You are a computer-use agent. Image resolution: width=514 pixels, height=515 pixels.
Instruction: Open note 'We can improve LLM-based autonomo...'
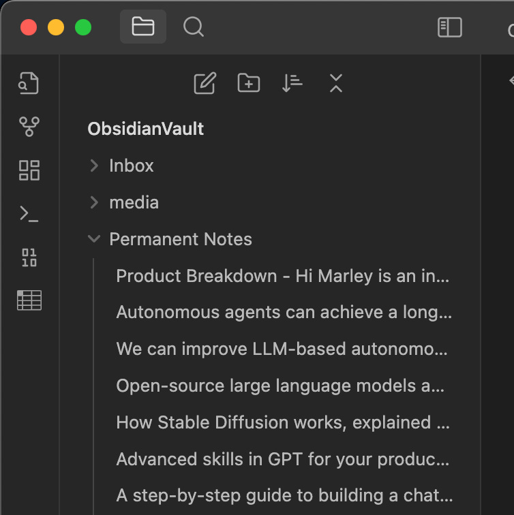point(283,349)
